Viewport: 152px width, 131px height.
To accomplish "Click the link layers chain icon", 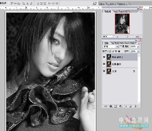I will click(x=105, y=106).
